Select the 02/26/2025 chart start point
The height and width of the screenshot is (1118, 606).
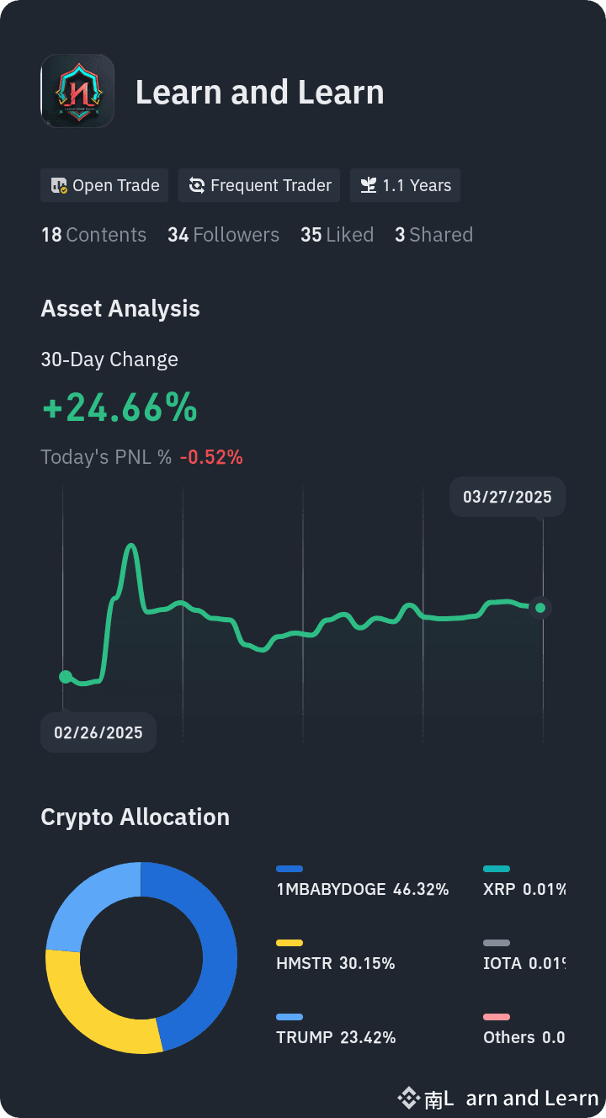pyautogui.click(x=66, y=677)
